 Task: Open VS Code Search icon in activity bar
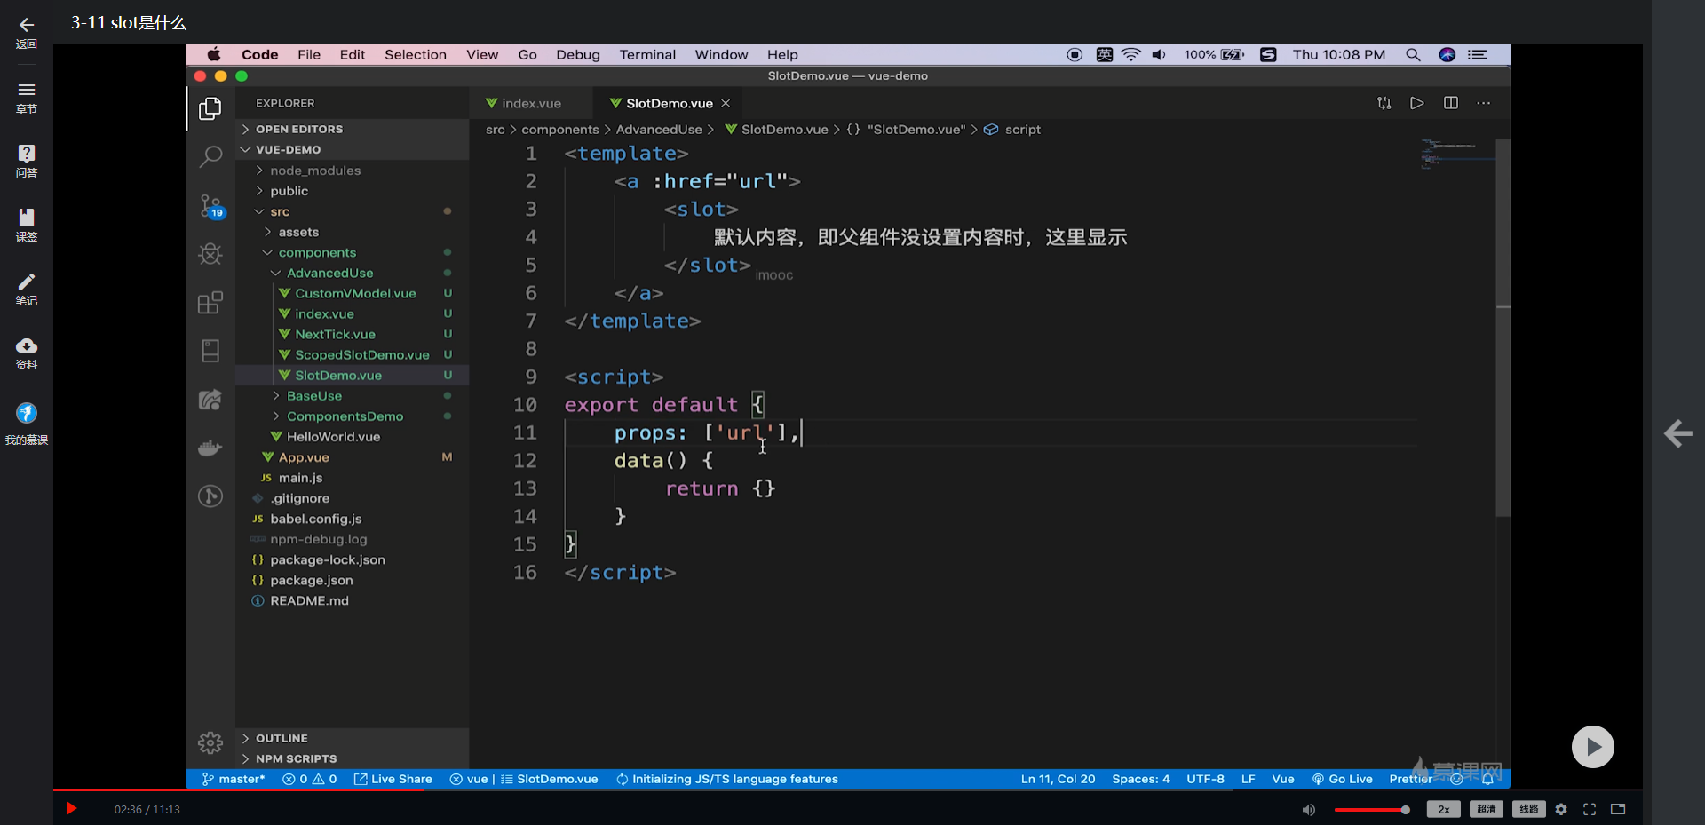210,157
